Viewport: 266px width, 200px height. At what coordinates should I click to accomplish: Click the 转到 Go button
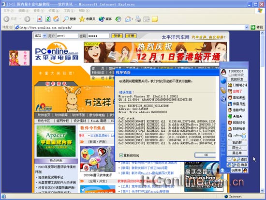(x=257, y=27)
